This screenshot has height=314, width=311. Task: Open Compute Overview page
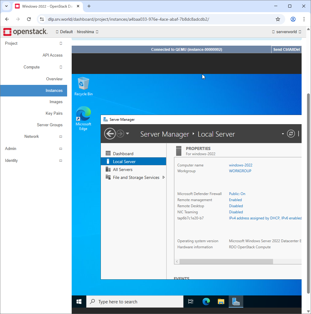click(54, 79)
